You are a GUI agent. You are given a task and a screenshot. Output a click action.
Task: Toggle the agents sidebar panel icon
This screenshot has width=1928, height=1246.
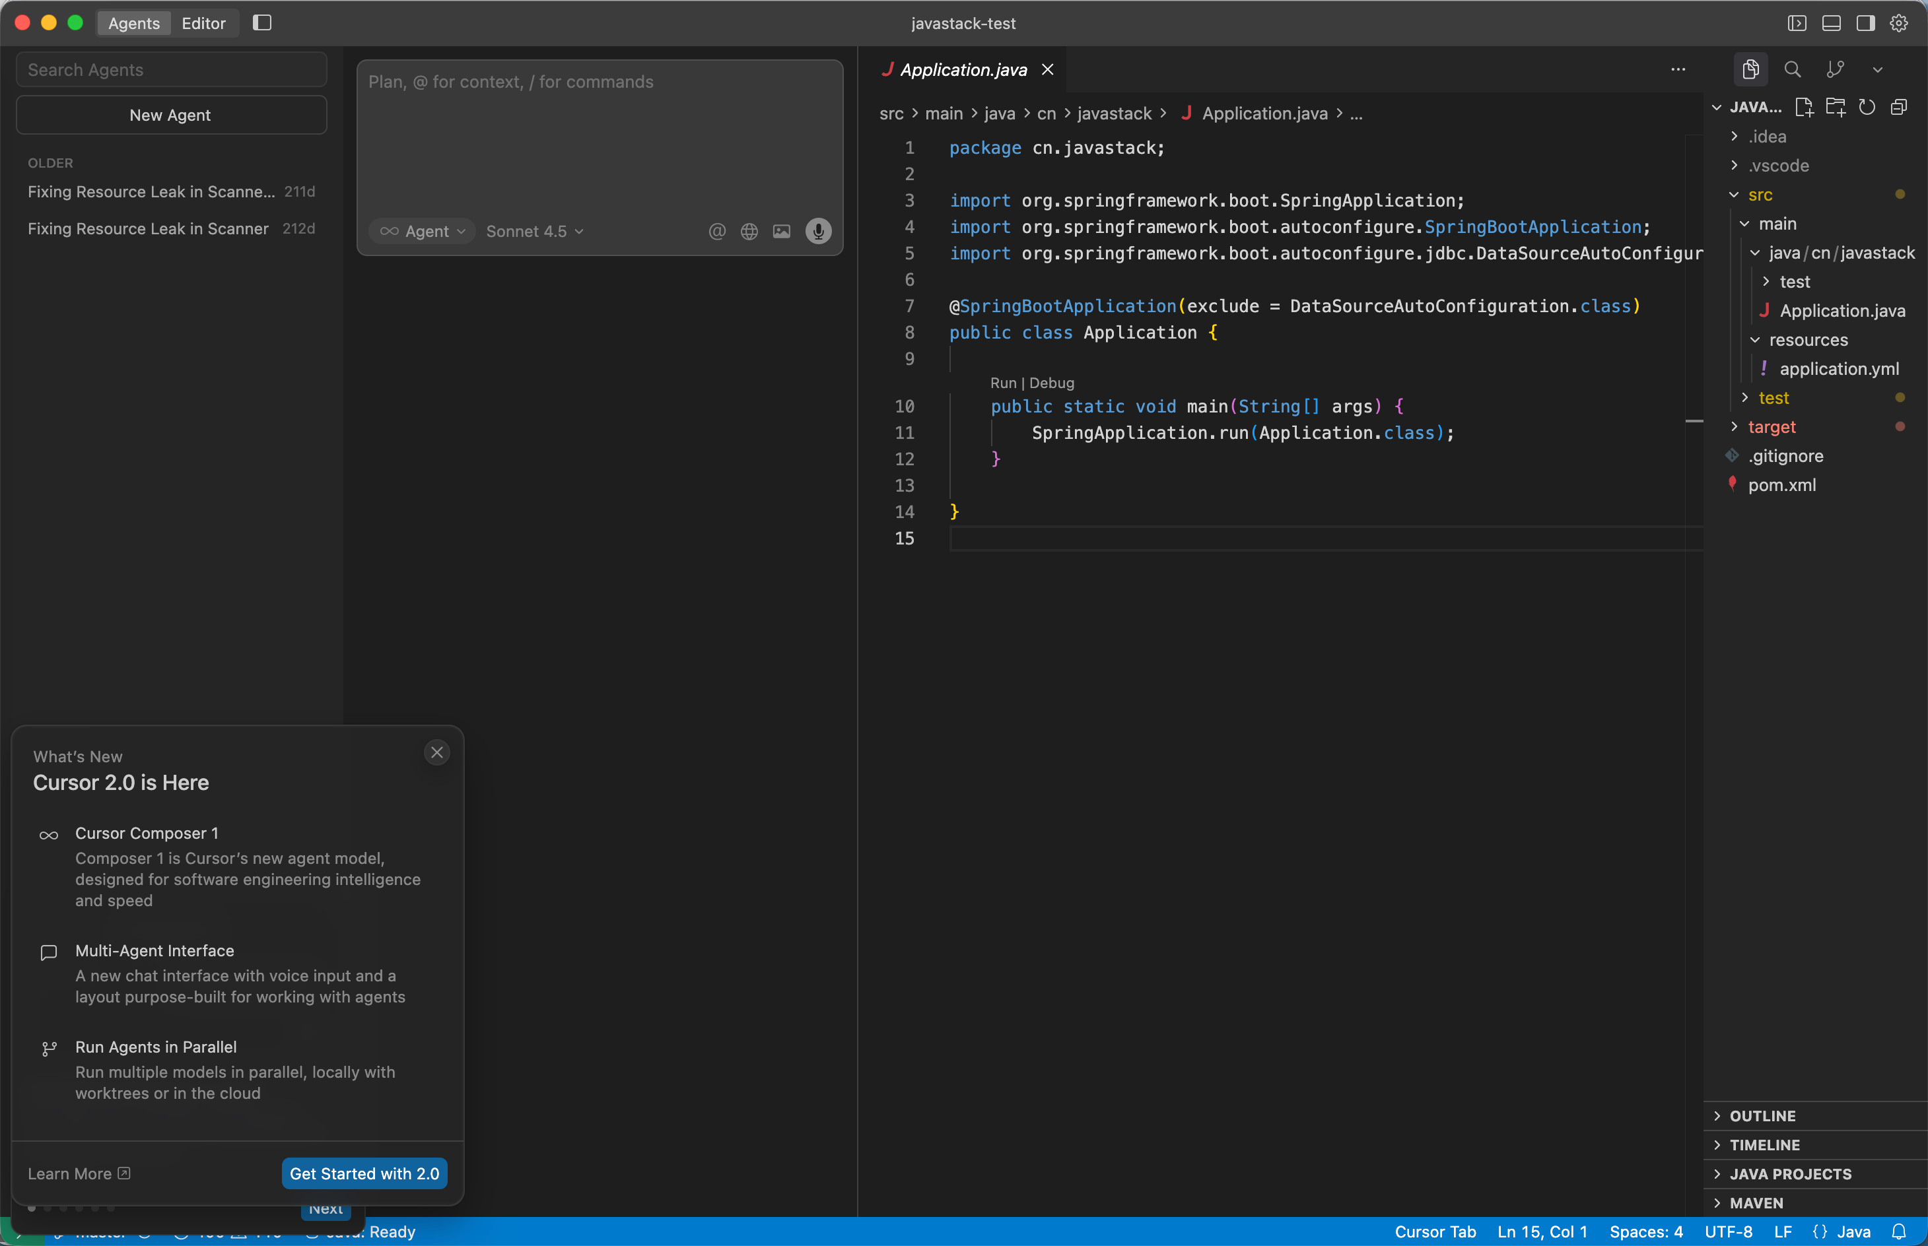click(x=261, y=22)
